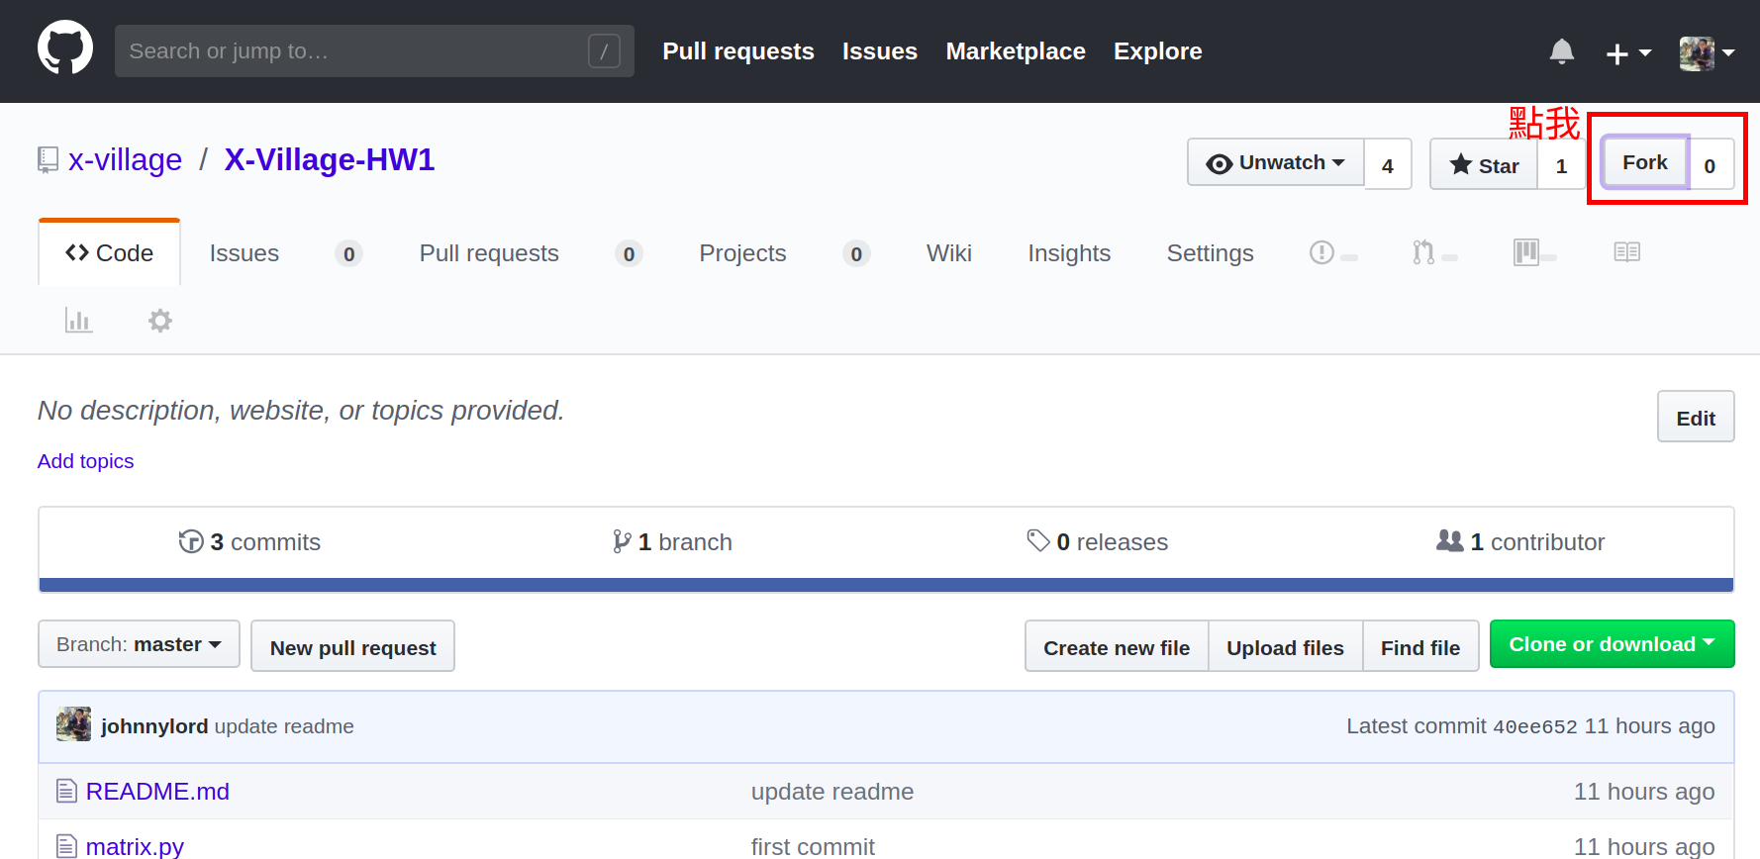Open latest commit hash 40ee652
The image size is (1760, 859).
point(1534,726)
